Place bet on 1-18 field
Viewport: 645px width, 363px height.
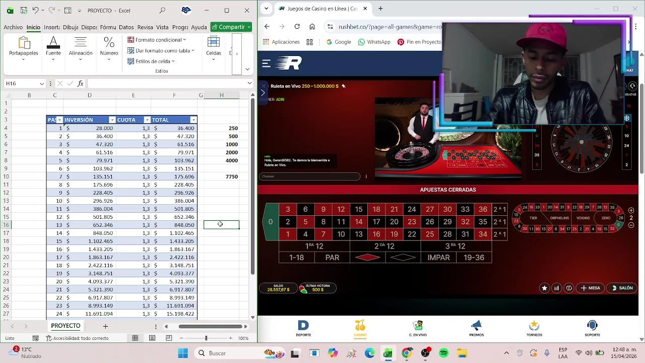[x=296, y=258]
